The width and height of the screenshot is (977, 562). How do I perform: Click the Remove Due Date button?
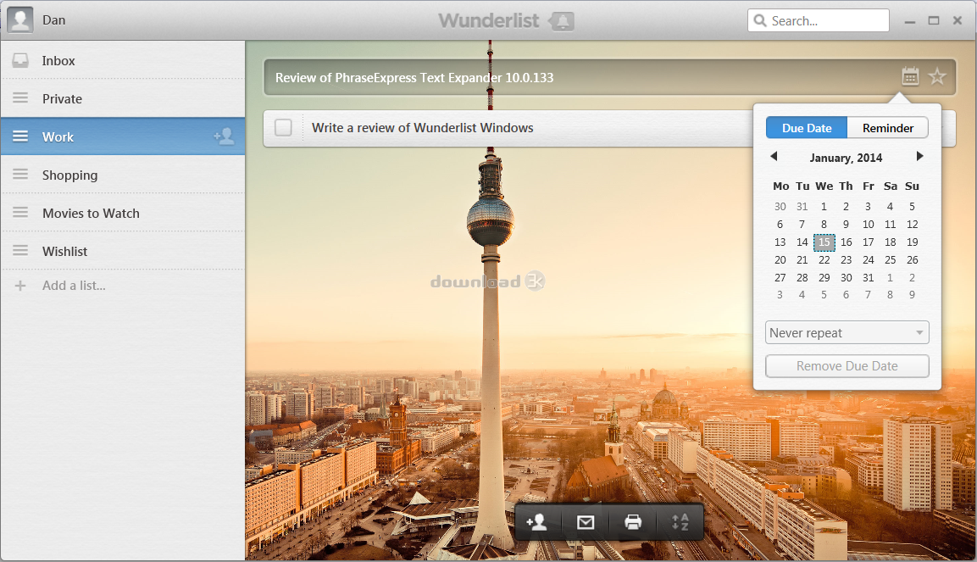coord(847,365)
